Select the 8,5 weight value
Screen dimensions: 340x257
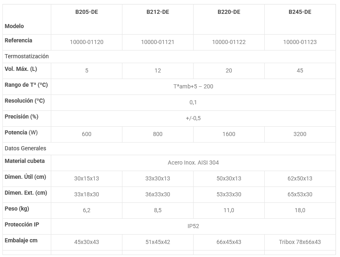pos(158,210)
